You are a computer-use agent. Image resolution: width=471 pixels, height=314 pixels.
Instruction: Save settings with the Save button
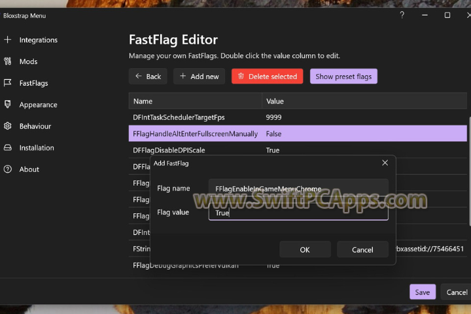tap(423, 292)
